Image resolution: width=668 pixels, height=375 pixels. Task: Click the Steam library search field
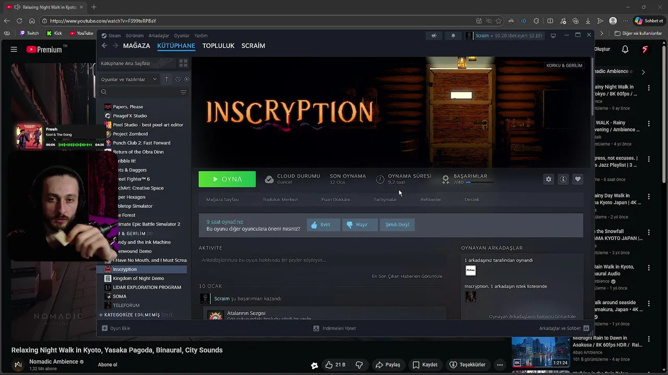click(x=138, y=92)
